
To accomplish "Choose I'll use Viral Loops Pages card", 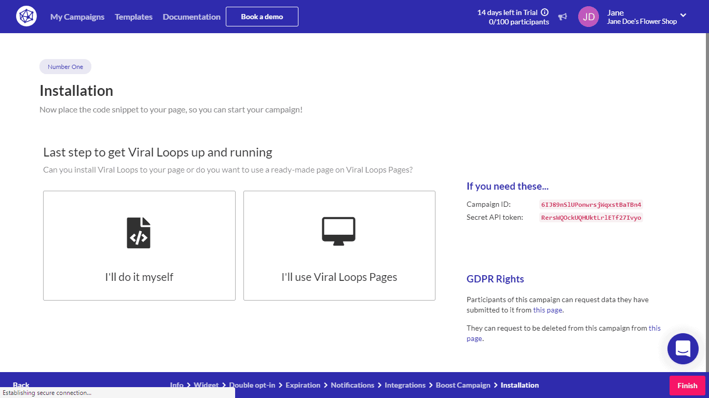I will [339, 246].
